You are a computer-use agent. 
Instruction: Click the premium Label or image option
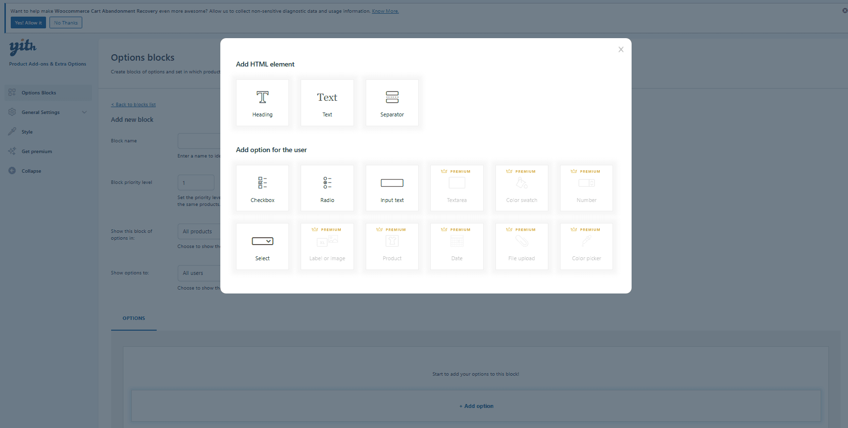click(x=327, y=247)
